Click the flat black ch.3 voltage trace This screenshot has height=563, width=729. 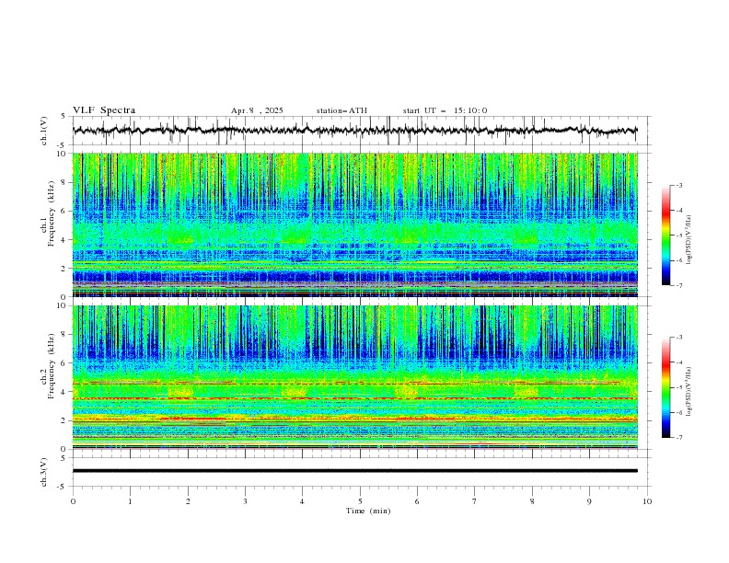[x=354, y=471]
